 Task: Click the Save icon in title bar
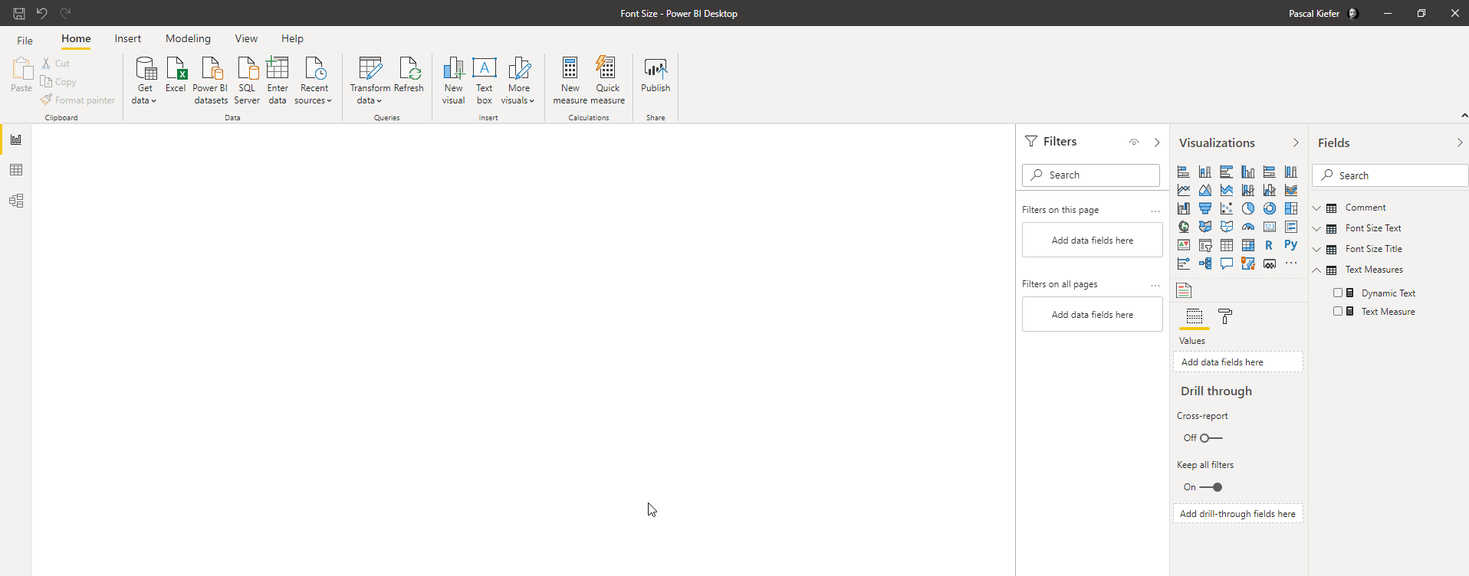[x=19, y=13]
